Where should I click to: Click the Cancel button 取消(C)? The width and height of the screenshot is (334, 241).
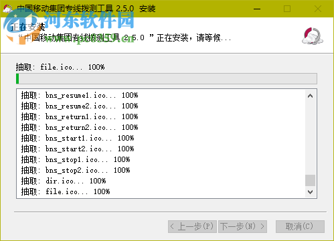[300, 226]
